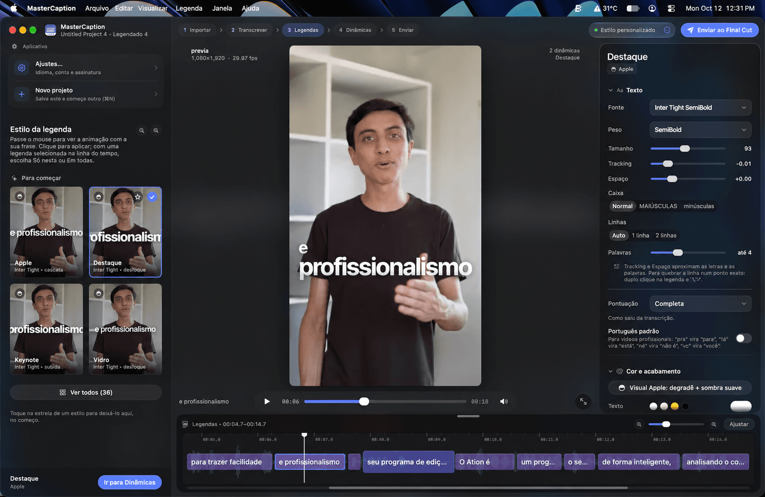Open the Legenda menu
The width and height of the screenshot is (765, 497).
click(189, 8)
